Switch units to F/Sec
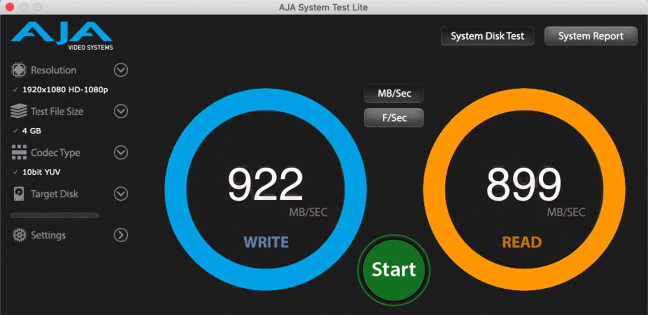 tap(394, 118)
